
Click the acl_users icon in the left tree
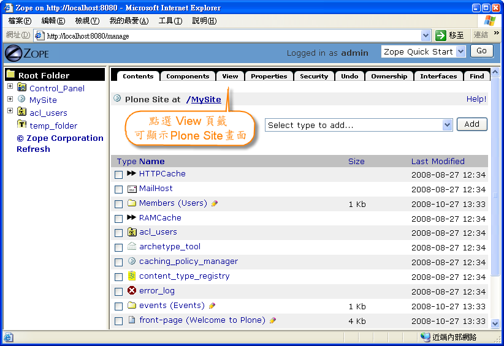pyautogui.click(x=22, y=111)
